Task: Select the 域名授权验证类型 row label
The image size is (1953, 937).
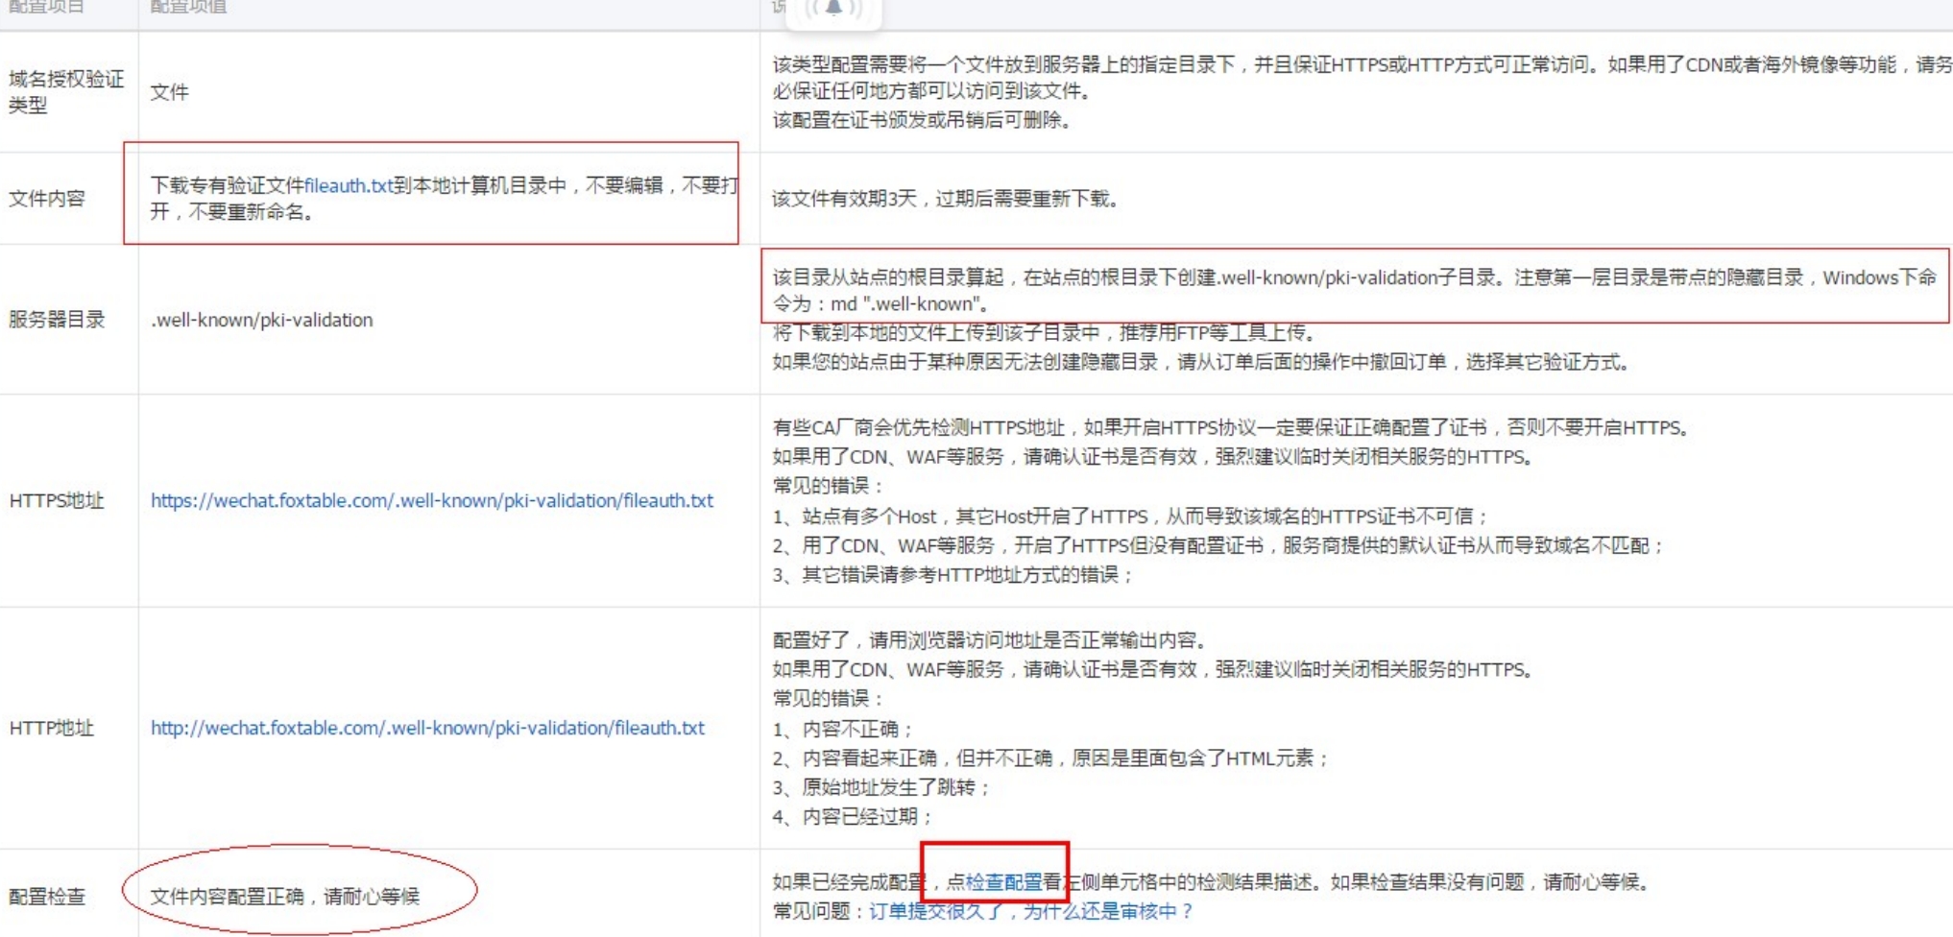Action: 66,92
